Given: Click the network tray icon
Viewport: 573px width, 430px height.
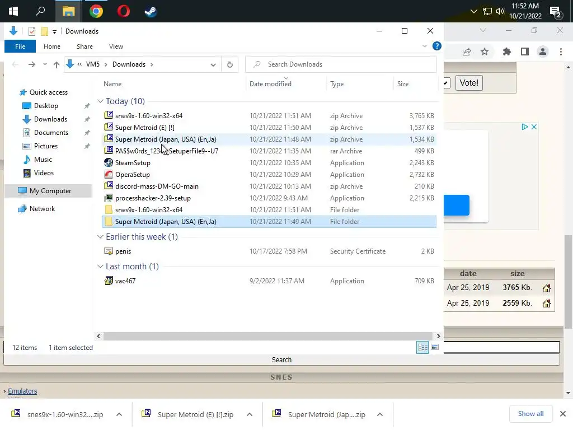Looking at the screenshot, I should click(487, 11).
